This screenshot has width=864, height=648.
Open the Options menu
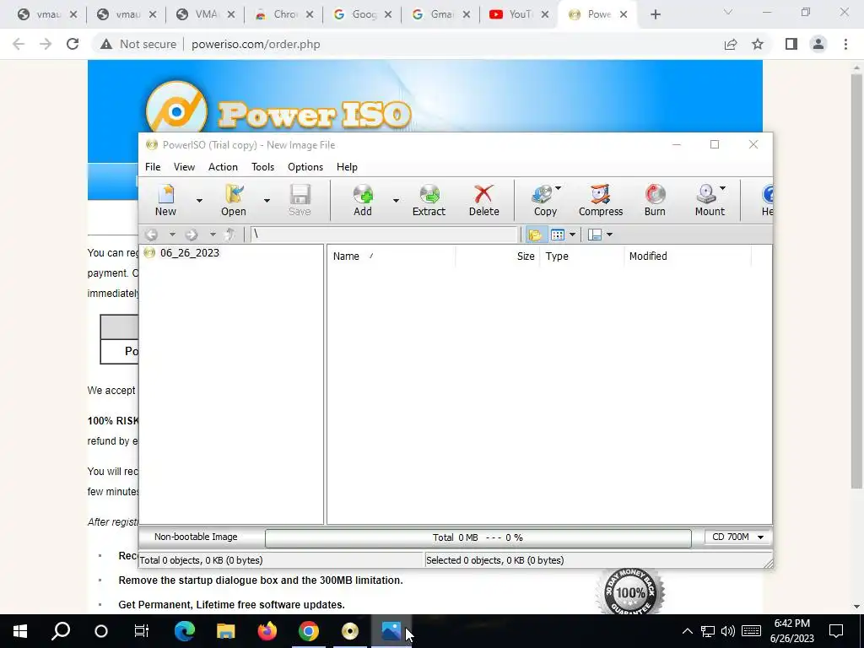[305, 167]
